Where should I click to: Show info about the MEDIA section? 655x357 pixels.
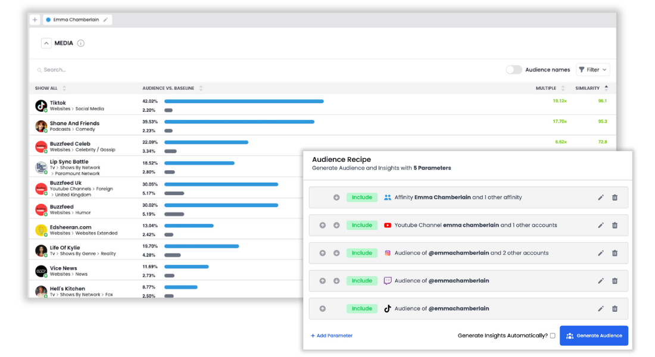81,43
